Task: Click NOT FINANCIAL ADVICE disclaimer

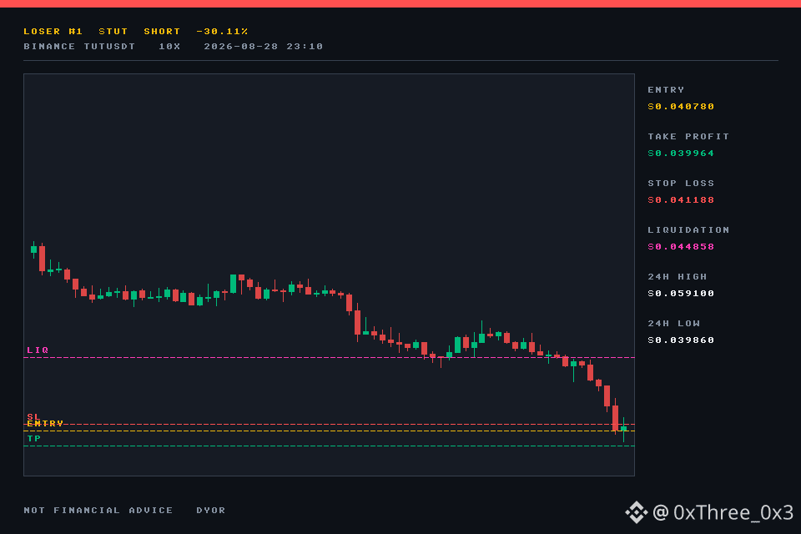Action: [x=98, y=511]
